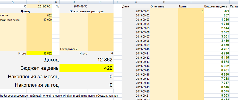Select the "Откладываем" cell
Screen dimensions: 238x100
click(74, 49)
